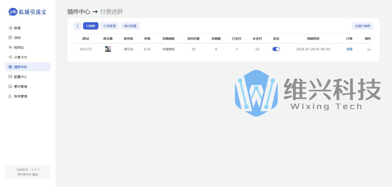Screen dimensions: 392x187
Task: Open the 数据 section icon in sidebar
Action: click(10, 28)
